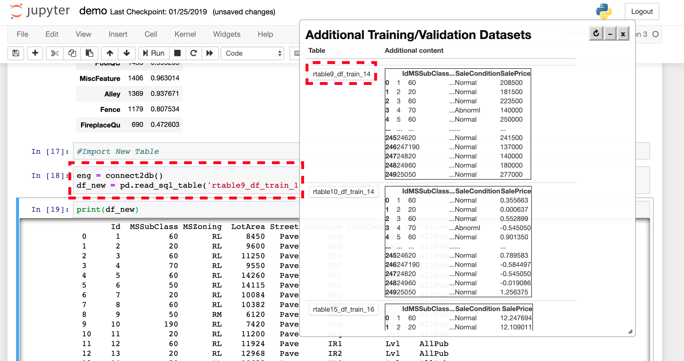Screen dimensions: 684x361
Task: Open the Help menu
Action: tap(265, 34)
